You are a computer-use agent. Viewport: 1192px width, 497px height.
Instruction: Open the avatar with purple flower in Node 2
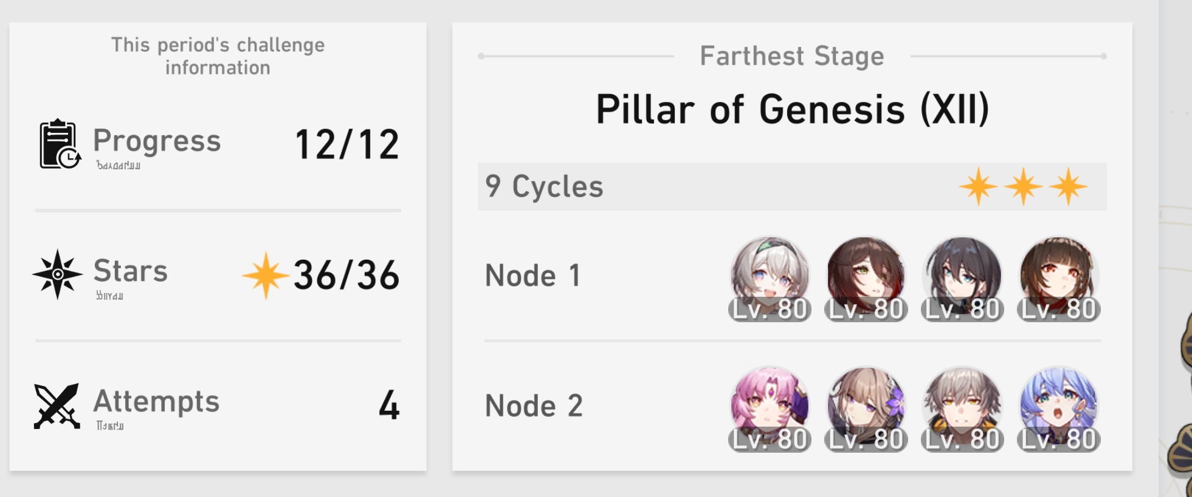pyautogui.click(x=866, y=406)
